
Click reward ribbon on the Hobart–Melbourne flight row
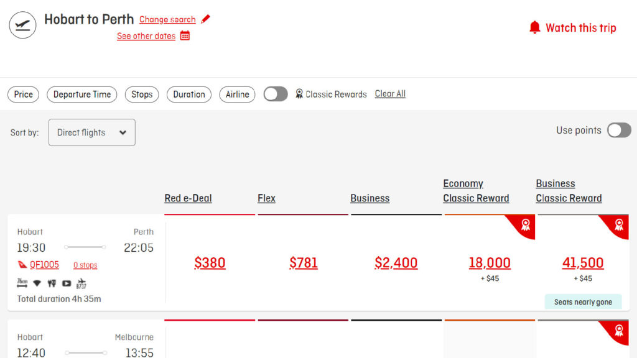[619, 331]
